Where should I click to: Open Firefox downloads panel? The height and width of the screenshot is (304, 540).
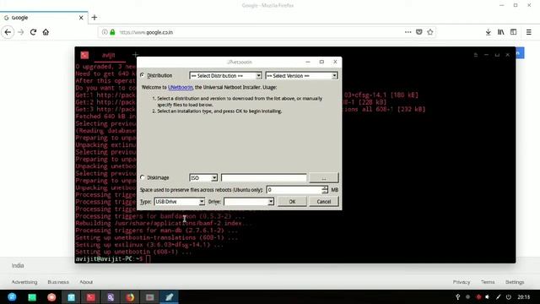(488, 32)
